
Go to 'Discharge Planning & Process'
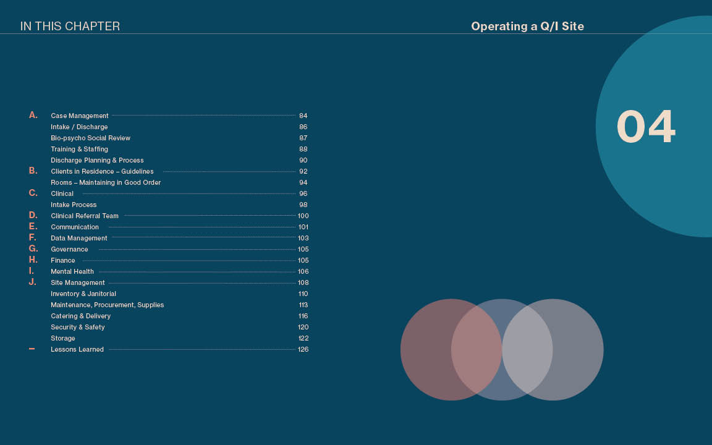[97, 160]
